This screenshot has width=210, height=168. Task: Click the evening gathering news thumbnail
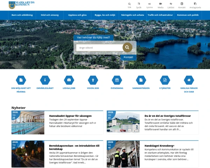[x=28, y=154]
